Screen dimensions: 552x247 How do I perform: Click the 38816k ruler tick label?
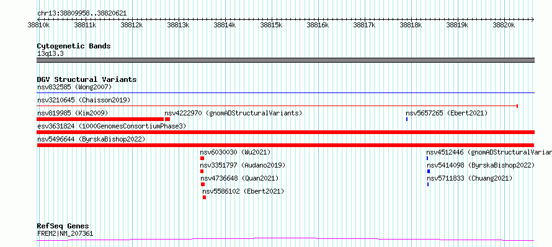pos(318,25)
